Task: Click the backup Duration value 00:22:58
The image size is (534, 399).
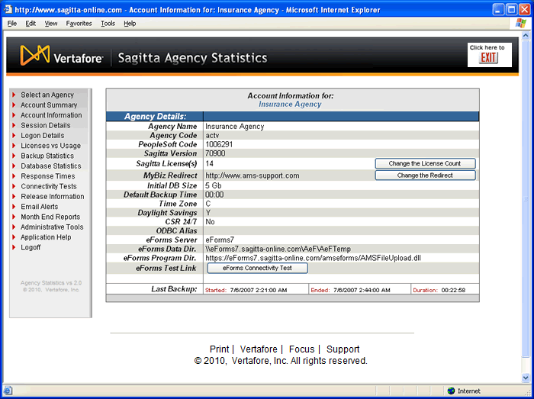Action: click(x=453, y=291)
